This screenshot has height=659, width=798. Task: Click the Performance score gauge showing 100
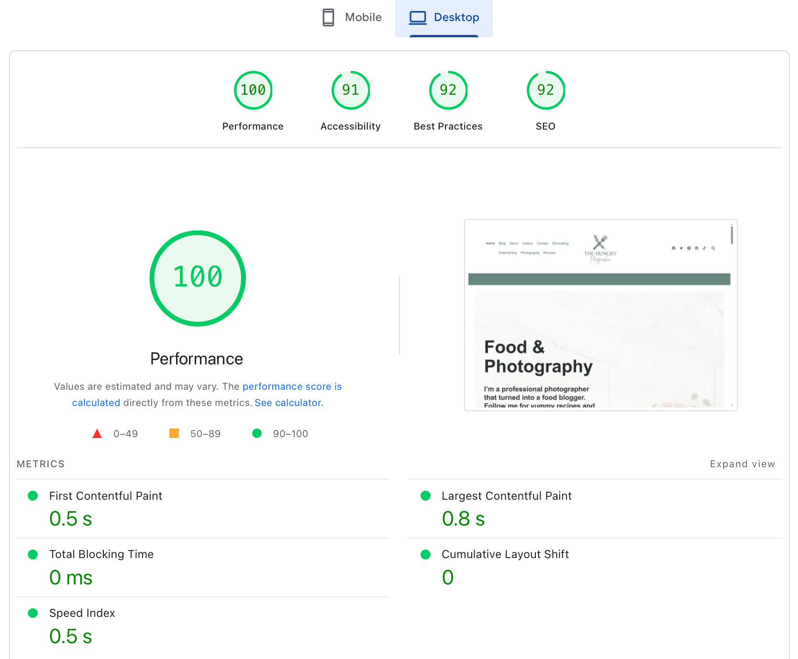253,90
